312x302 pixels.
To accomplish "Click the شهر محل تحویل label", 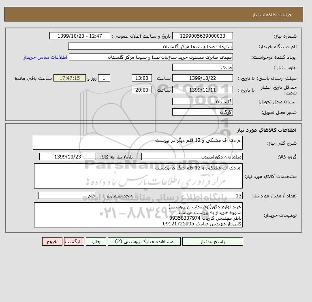I will [x=279, y=112].
